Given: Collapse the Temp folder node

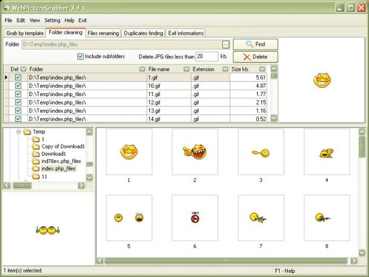Looking at the screenshot, I should [19, 131].
